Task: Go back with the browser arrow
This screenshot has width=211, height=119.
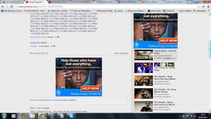Action: pyautogui.click(x=3, y=6)
